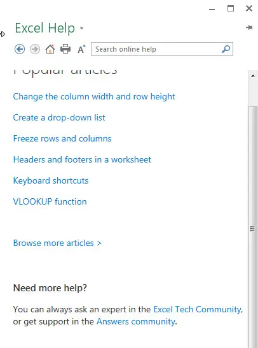Open the Excel Help title dropdown arrow
The image size is (258, 348).
[x=81, y=29]
